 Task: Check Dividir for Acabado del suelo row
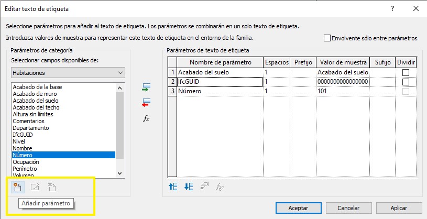point(406,72)
